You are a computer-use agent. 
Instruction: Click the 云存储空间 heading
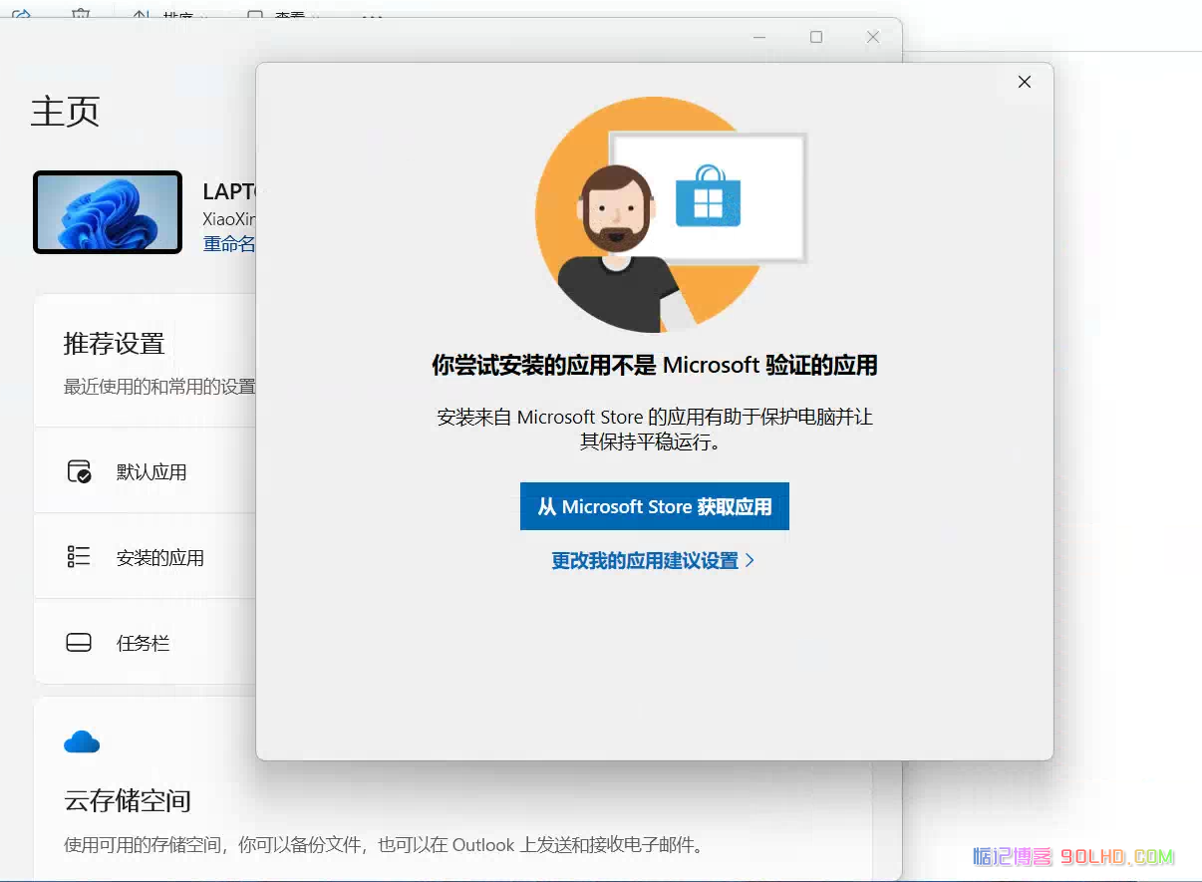128,800
